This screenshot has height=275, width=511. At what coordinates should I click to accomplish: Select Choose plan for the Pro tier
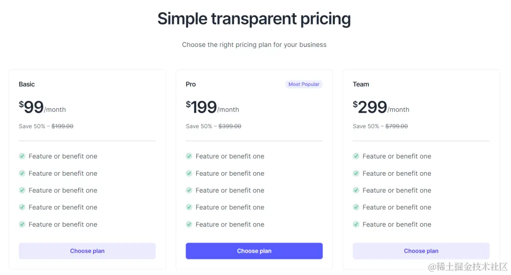pos(254,251)
